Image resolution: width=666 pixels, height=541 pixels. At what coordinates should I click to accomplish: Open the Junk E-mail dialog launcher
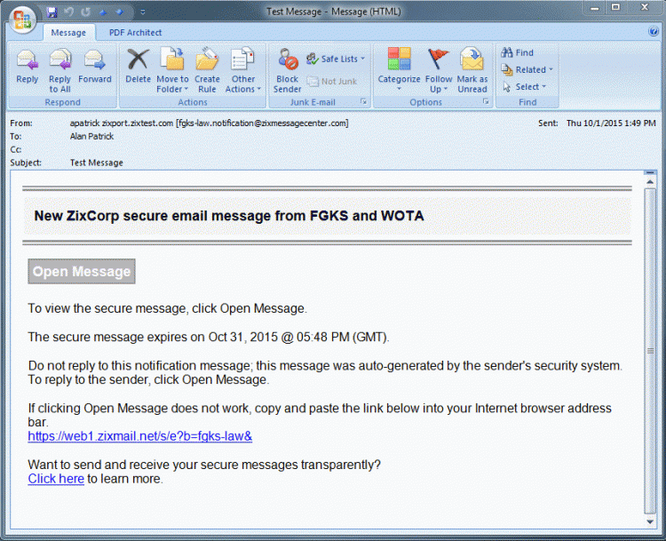click(363, 101)
